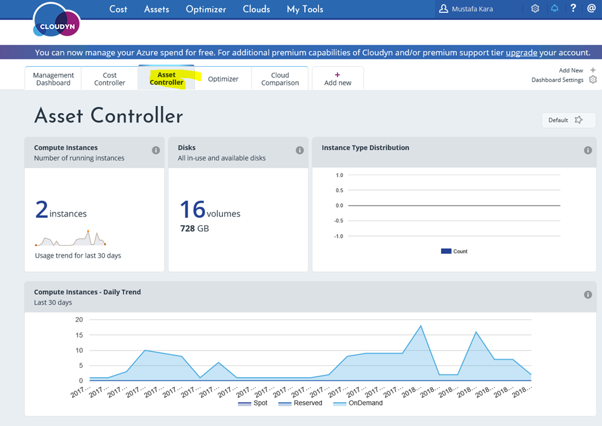Click the "Disks" card title
The width and height of the screenshot is (602, 426).
(x=186, y=148)
